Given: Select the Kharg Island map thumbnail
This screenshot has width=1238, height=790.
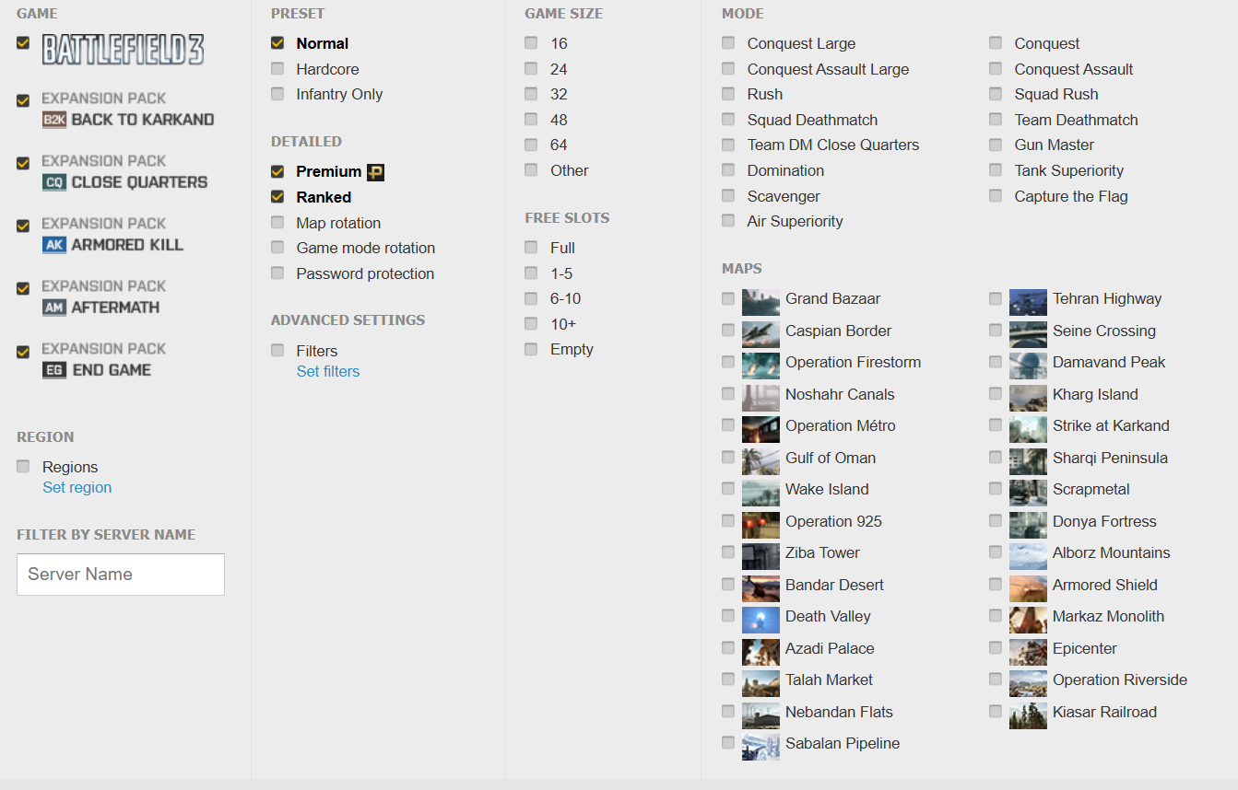Looking at the screenshot, I should pos(1028,398).
